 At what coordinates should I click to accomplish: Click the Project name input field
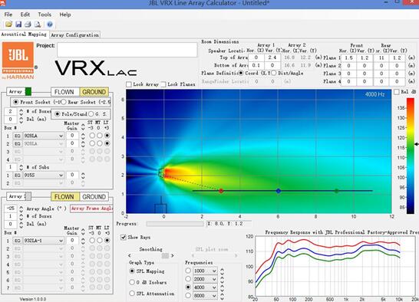127,50
